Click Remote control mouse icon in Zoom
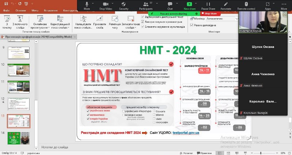The width and height of the screenshot is (292, 155). click(246, 6)
